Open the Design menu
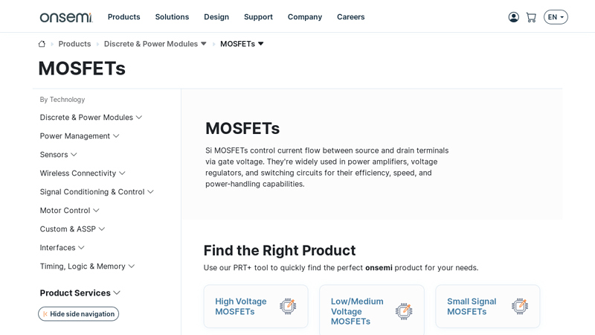The width and height of the screenshot is (595, 335). coord(216,17)
